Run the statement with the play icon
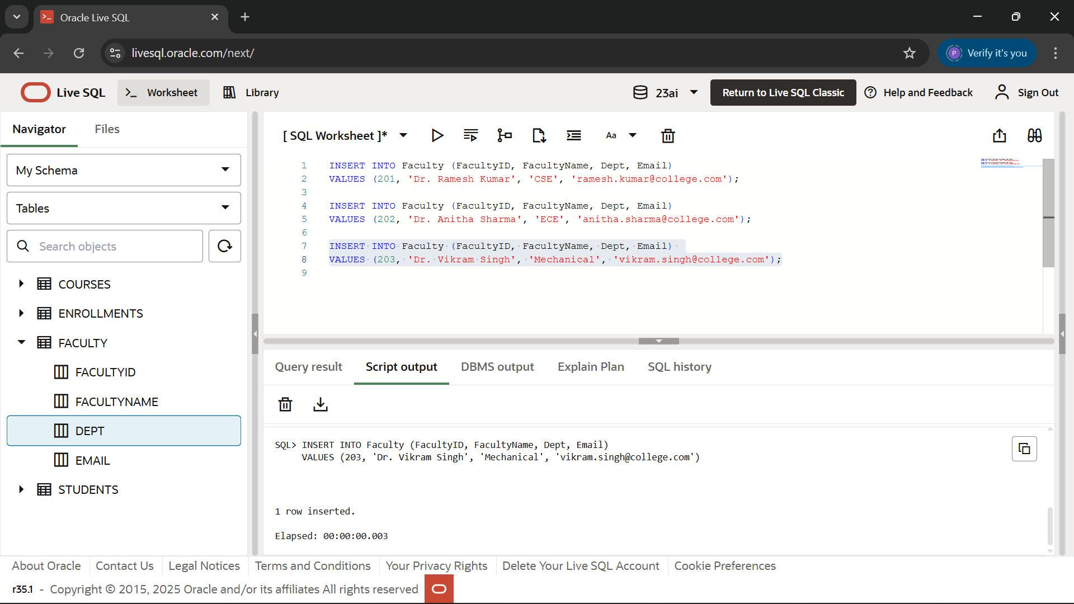 [437, 135]
